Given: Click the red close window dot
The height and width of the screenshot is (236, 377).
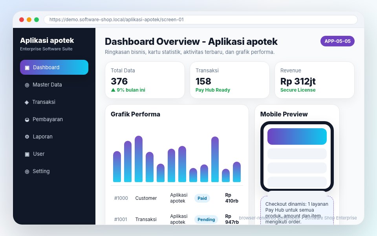Looking at the screenshot, I should (22, 20).
